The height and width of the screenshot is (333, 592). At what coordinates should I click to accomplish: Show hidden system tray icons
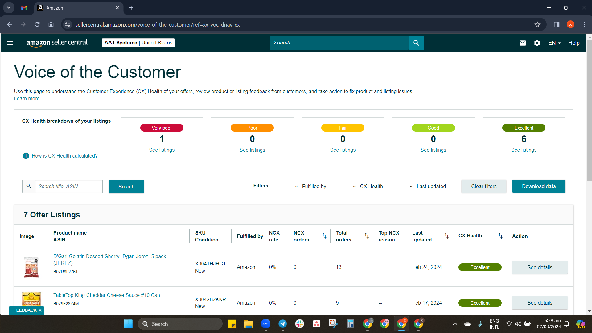[x=455, y=324]
